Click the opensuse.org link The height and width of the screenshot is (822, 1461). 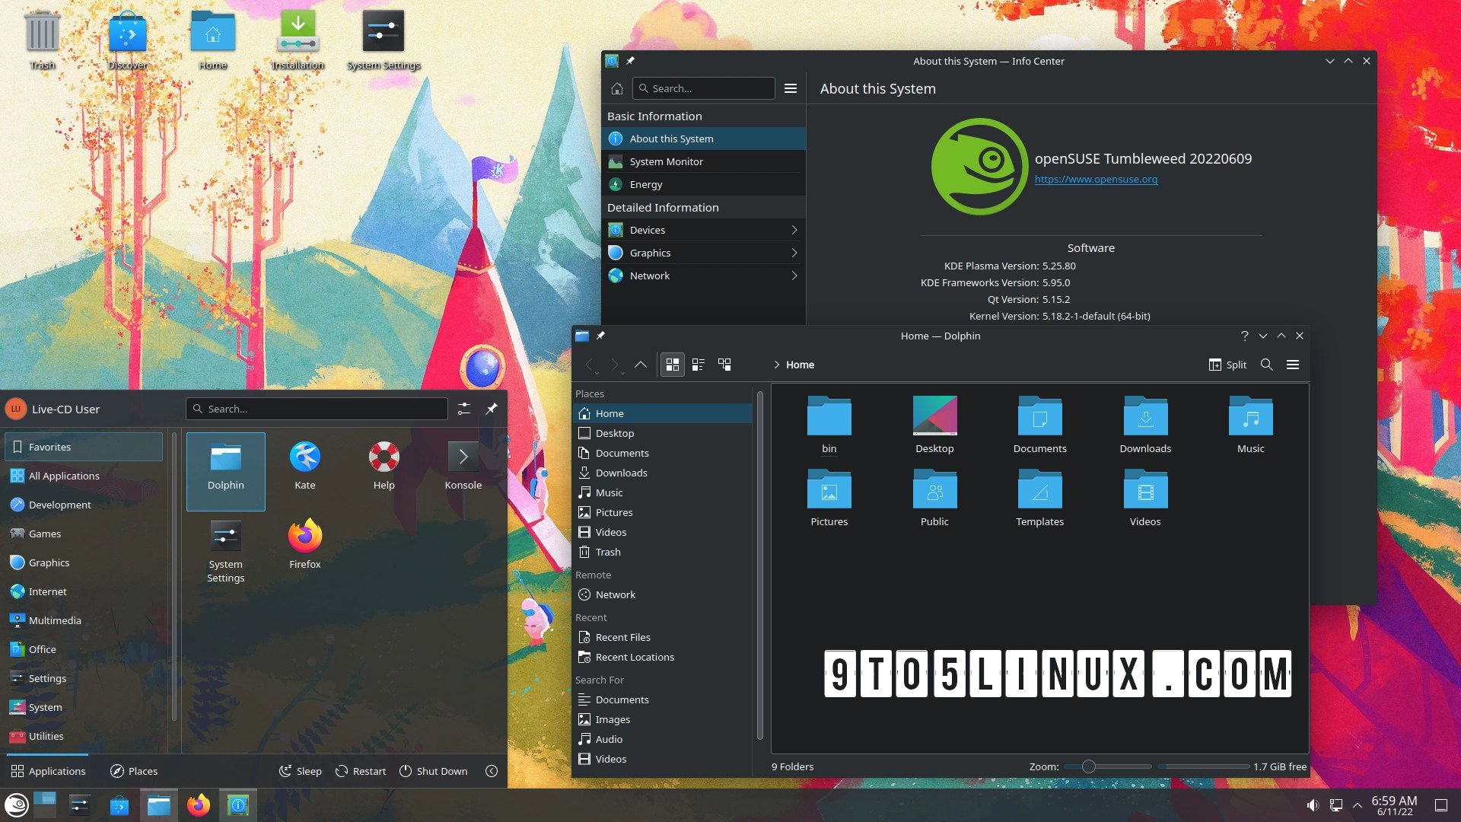1096,180
